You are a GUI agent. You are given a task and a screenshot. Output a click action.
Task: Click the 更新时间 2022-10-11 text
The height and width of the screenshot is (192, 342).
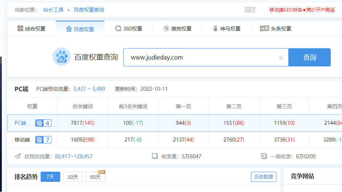click(141, 89)
